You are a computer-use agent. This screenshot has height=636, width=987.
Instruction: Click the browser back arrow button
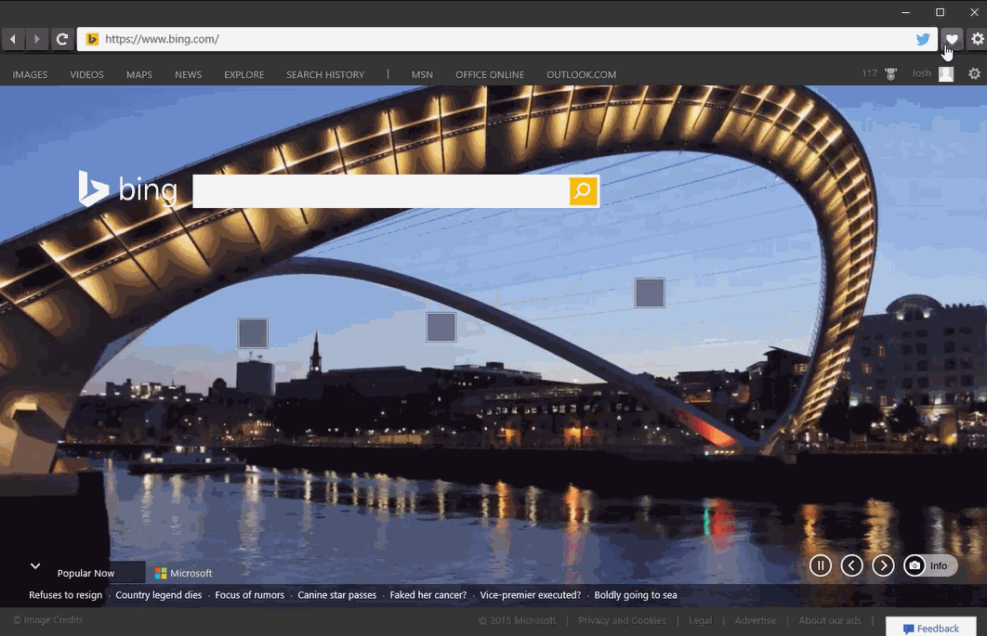point(13,39)
